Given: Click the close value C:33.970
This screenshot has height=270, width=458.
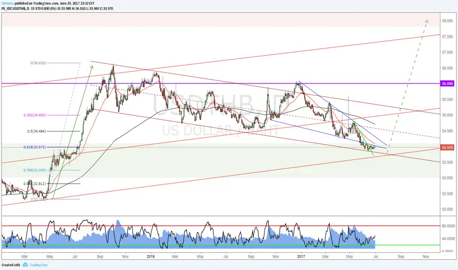Looking at the screenshot, I should click(x=107, y=8).
